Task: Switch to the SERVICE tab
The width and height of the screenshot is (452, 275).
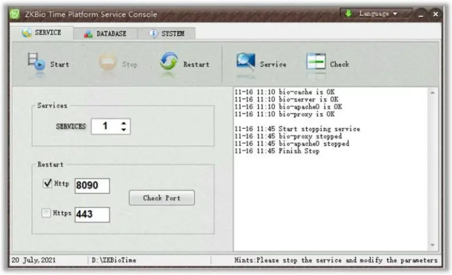Action: [x=42, y=33]
